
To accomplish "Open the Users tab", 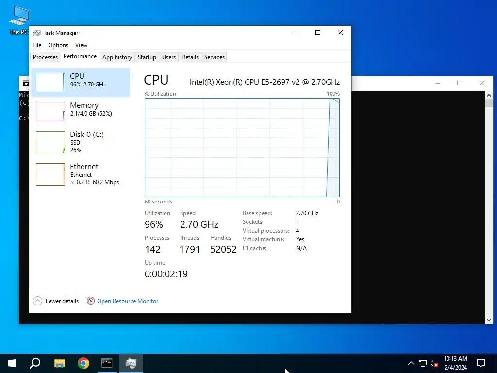I will coord(168,57).
